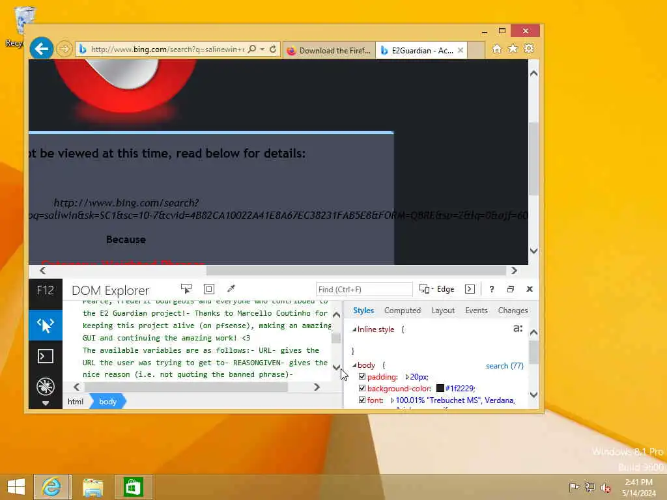
Task: Click the #1f2229 color swatch
Action: 440,388
